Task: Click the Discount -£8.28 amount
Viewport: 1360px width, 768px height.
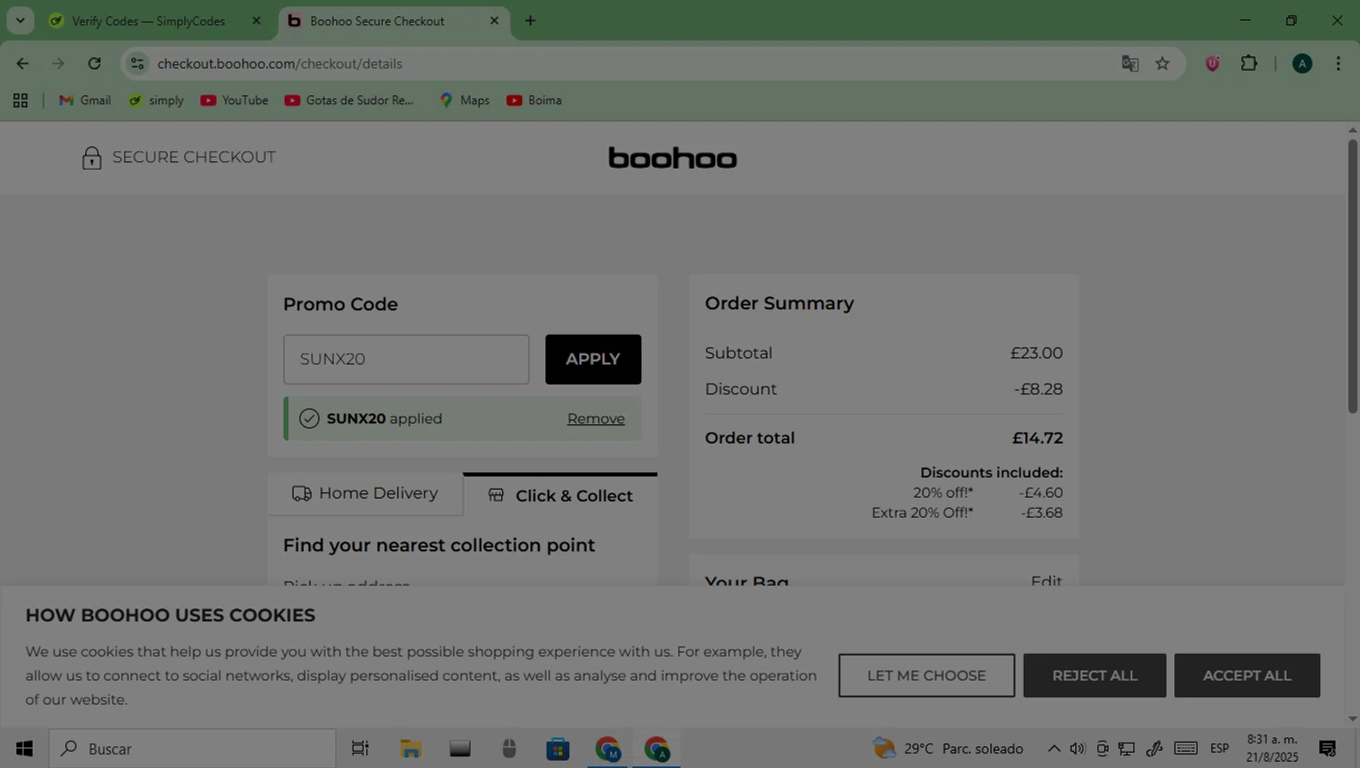Action: pyautogui.click(x=1038, y=389)
